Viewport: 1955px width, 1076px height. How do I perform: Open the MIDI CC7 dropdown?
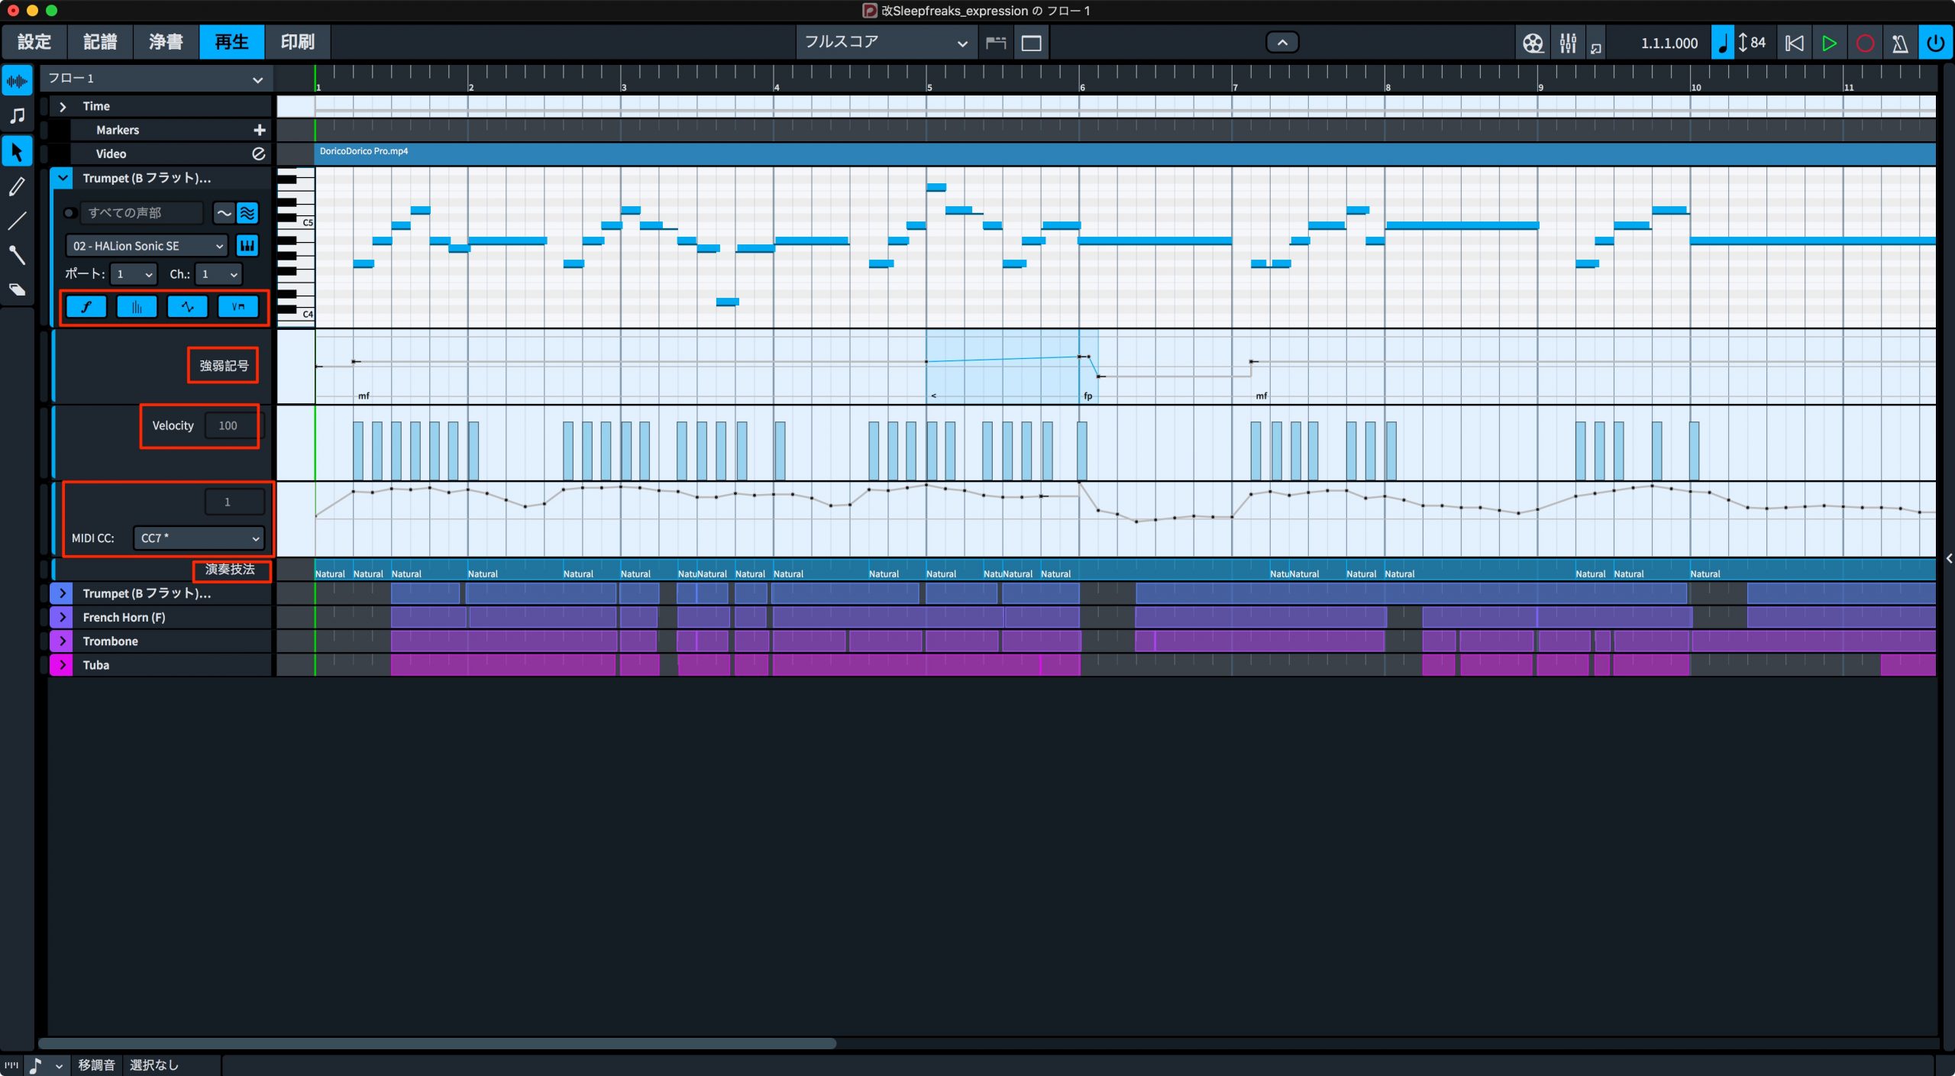199,538
